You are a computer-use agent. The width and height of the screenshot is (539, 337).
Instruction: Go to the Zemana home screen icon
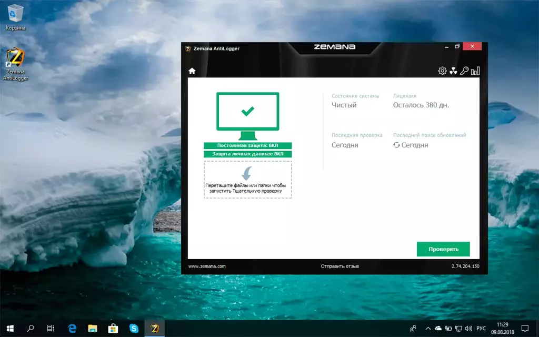(x=192, y=71)
